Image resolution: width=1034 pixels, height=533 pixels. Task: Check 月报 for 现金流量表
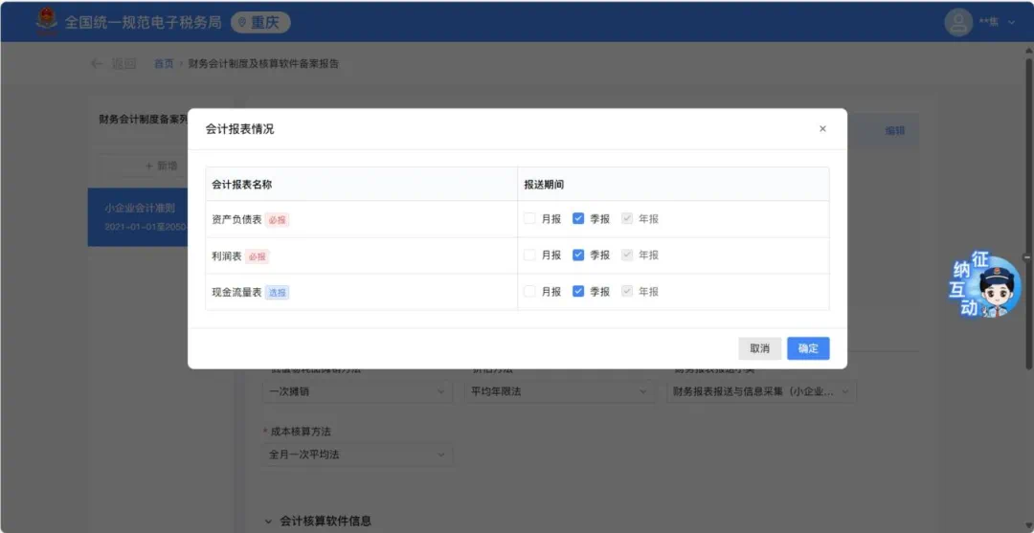point(529,291)
